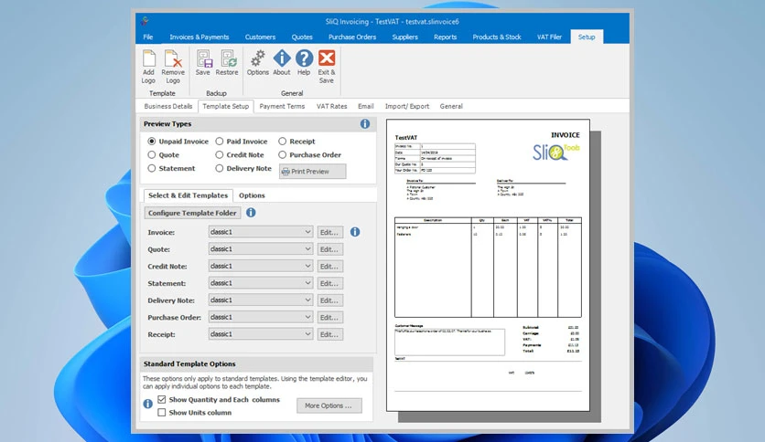The width and height of the screenshot is (765, 442).
Task: Select the Purchase Order radio button
Action: pyautogui.click(x=283, y=155)
